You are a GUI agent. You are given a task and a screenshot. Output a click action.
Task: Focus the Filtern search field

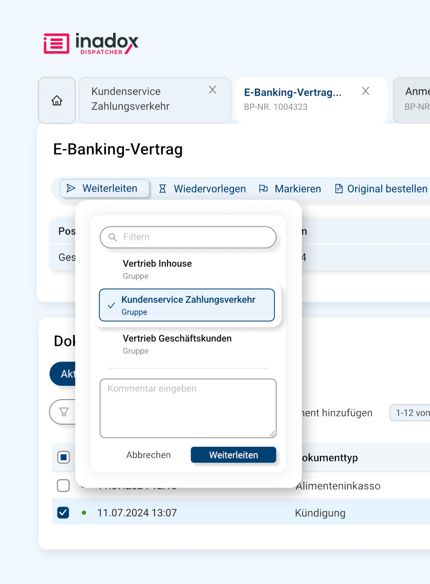click(x=188, y=237)
